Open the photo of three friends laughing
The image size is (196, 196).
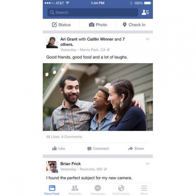(x=98, y=97)
